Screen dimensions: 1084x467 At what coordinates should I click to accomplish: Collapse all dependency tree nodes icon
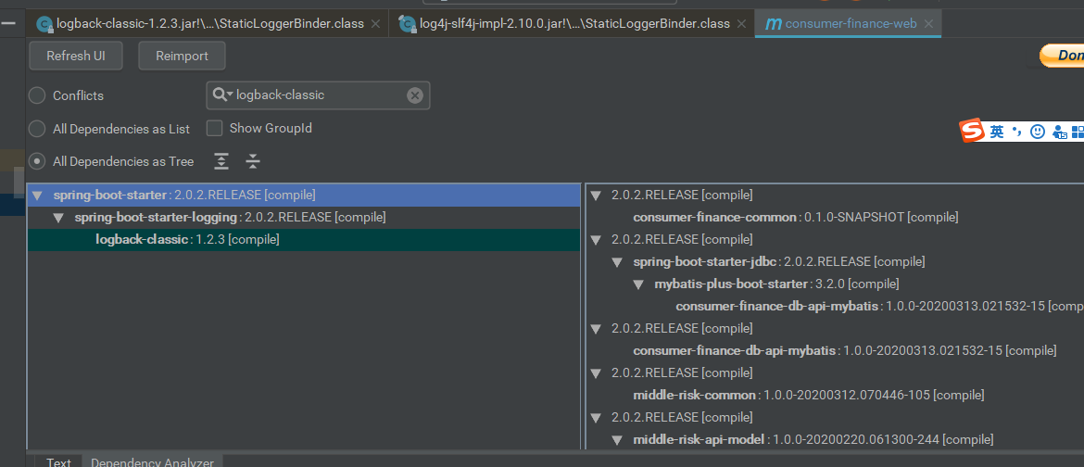point(253,161)
